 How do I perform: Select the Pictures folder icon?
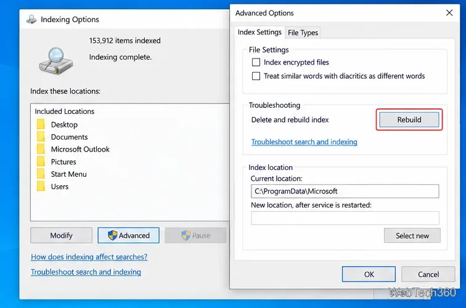pyautogui.click(x=41, y=161)
